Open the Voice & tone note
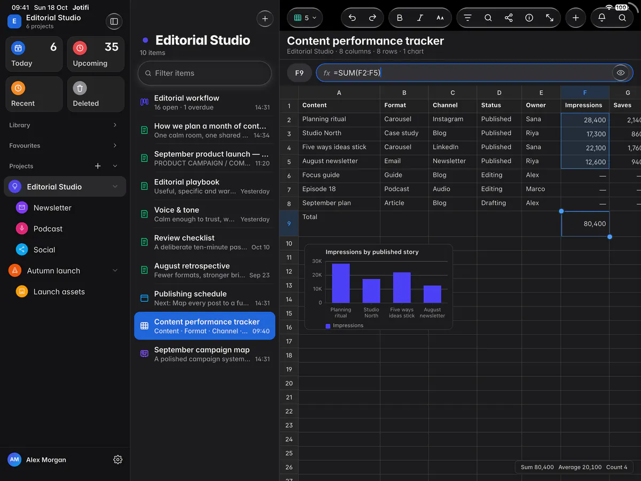Image resolution: width=641 pixels, height=481 pixels. 205,214
